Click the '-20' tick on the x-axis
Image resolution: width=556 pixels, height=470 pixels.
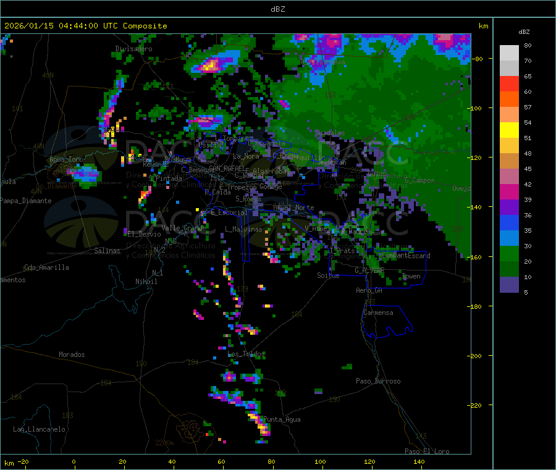pos(23,461)
